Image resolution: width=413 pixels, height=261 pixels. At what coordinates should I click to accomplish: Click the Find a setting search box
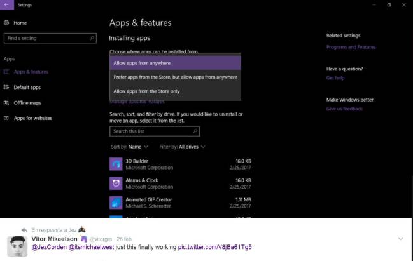pyautogui.click(x=50, y=38)
